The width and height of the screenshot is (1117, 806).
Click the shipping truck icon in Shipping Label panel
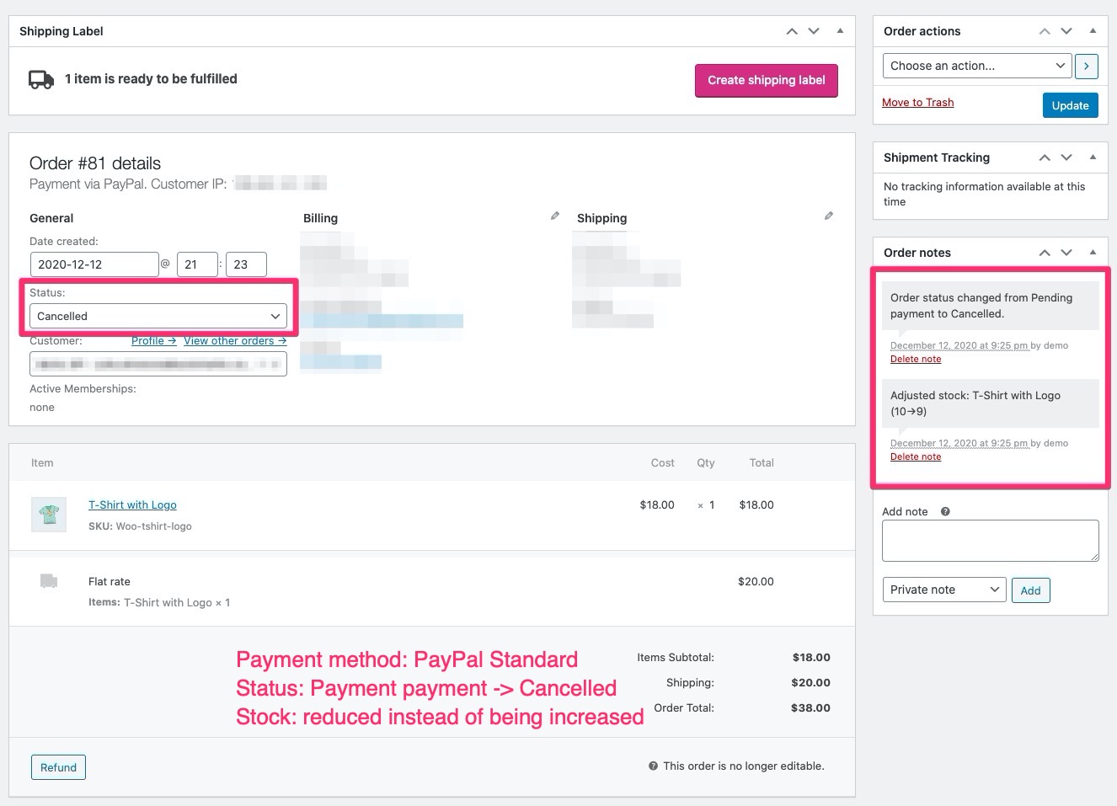pos(41,79)
